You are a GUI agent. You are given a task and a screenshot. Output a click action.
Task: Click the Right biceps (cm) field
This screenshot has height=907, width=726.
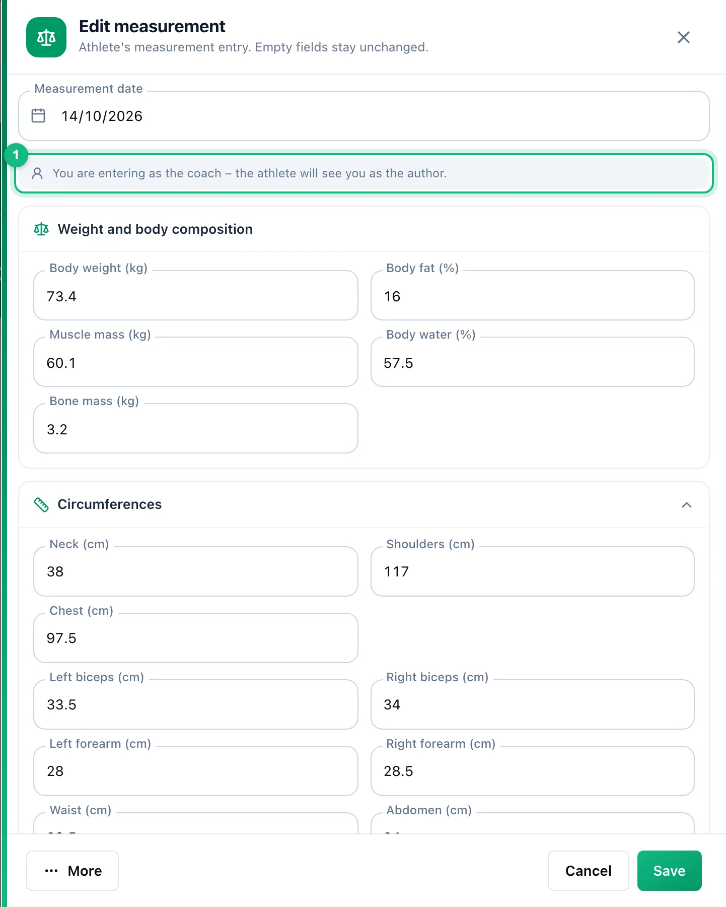pyautogui.click(x=532, y=704)
